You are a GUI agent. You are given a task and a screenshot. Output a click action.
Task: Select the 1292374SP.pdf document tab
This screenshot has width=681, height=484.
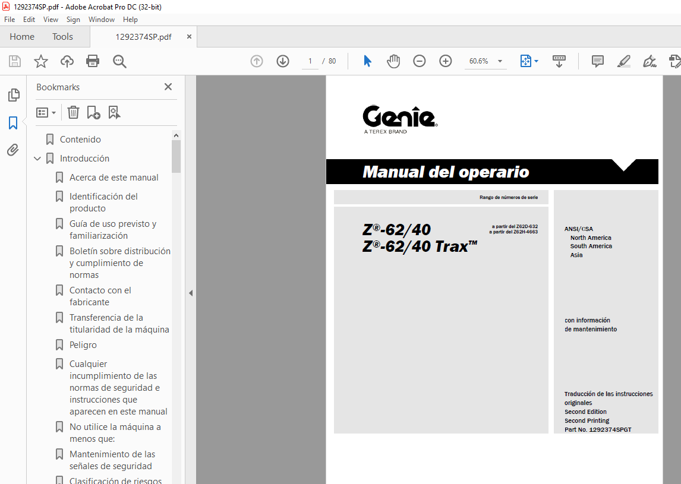coord(143,37)
